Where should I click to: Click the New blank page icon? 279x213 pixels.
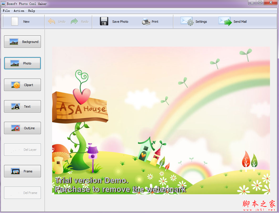(15, 22)
